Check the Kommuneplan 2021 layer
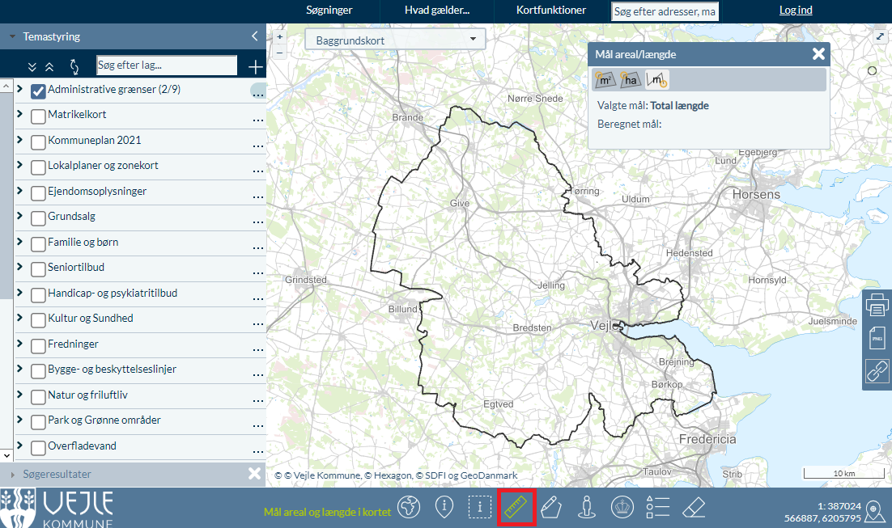Screen dimensions: 892x528 (37, 142)
